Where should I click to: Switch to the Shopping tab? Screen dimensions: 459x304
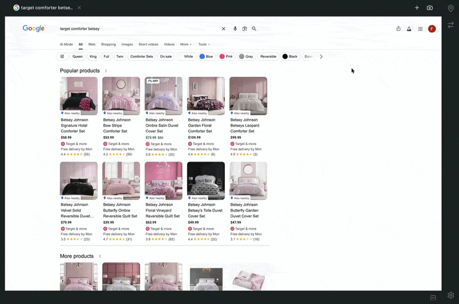click(x=108, y=45)
